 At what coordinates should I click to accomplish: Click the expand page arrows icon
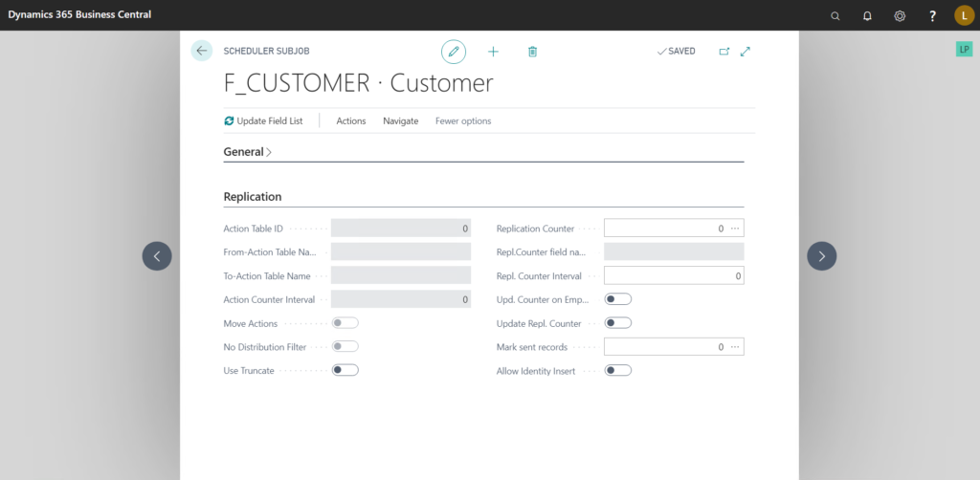tap(745, 52)
